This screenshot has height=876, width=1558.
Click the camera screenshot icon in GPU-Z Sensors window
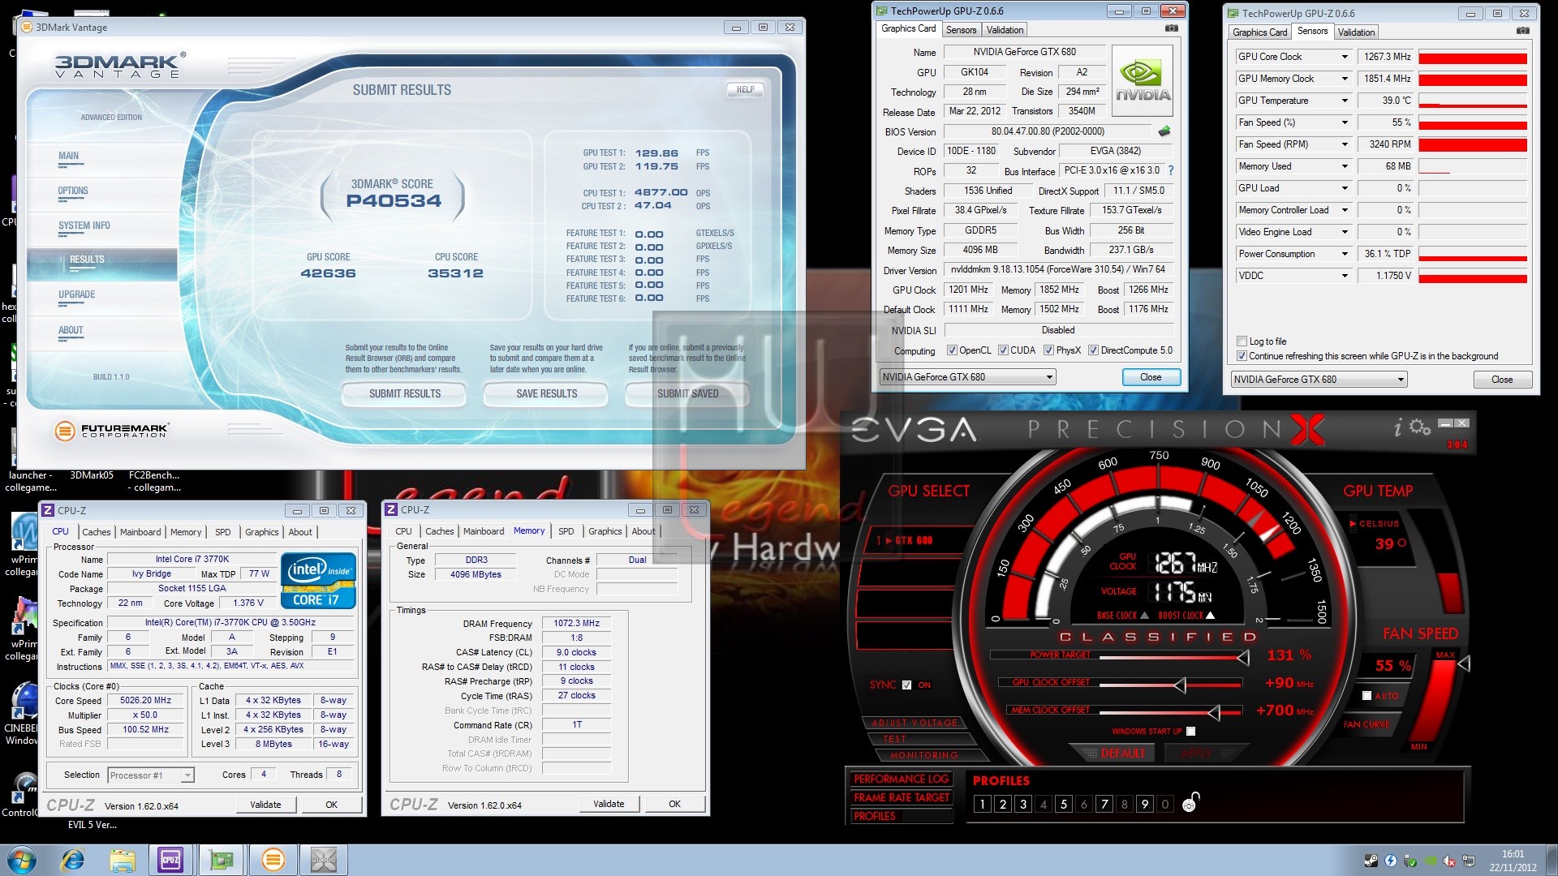coord(1522,31)
